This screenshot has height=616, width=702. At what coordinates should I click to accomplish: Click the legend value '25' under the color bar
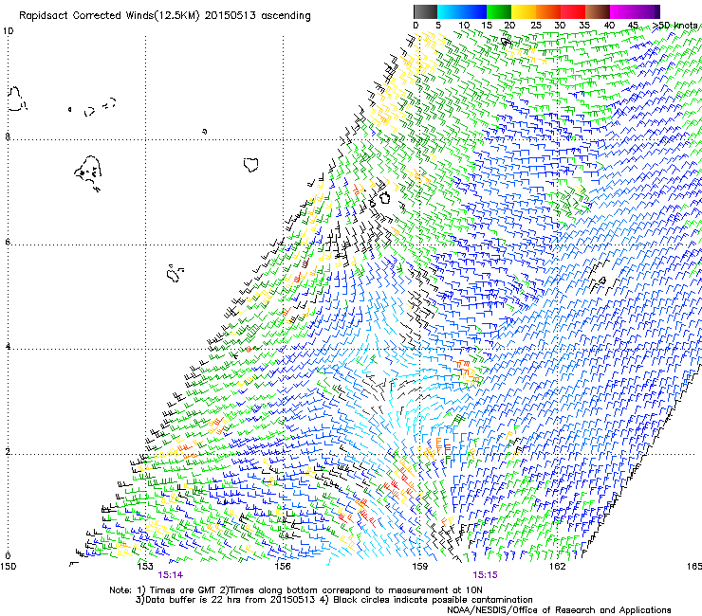[535, 26]
